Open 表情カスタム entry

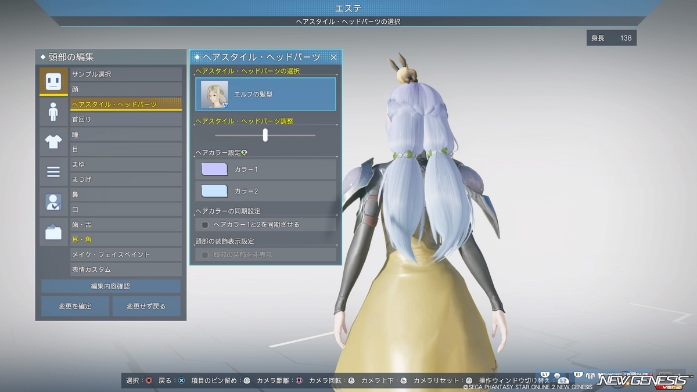click(x=126, y=269)
